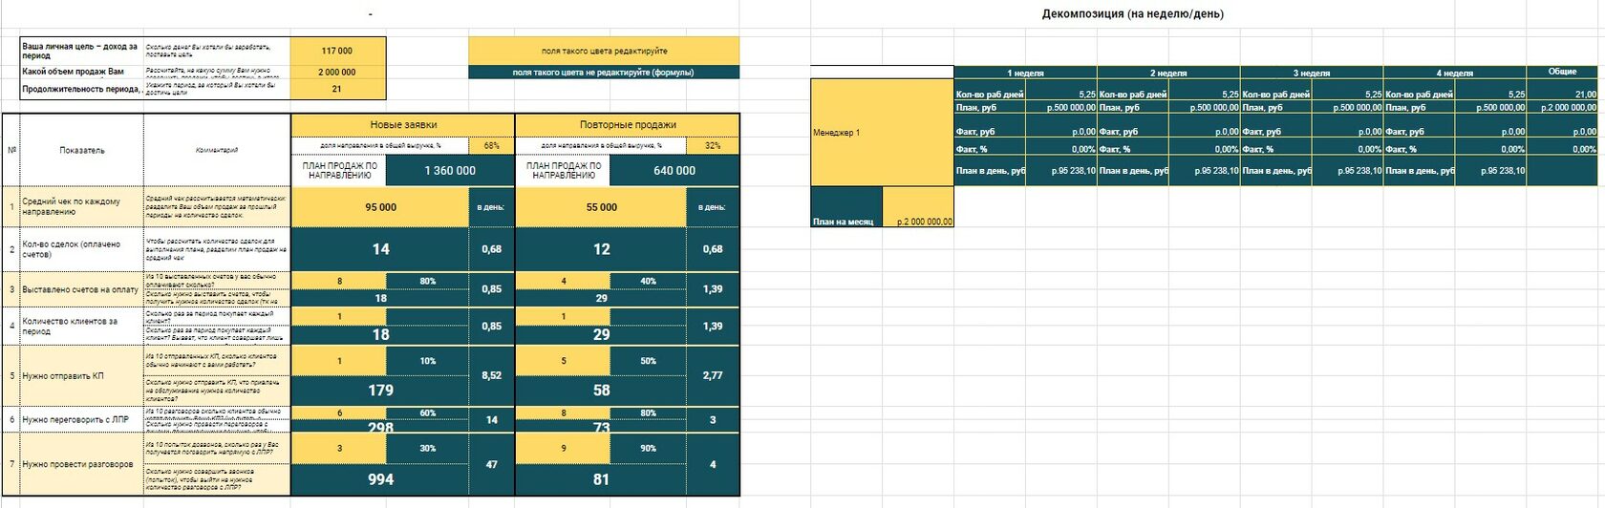Select the 994 calls cell
This screenshot has width=1605, height=508.
(380, 479)
